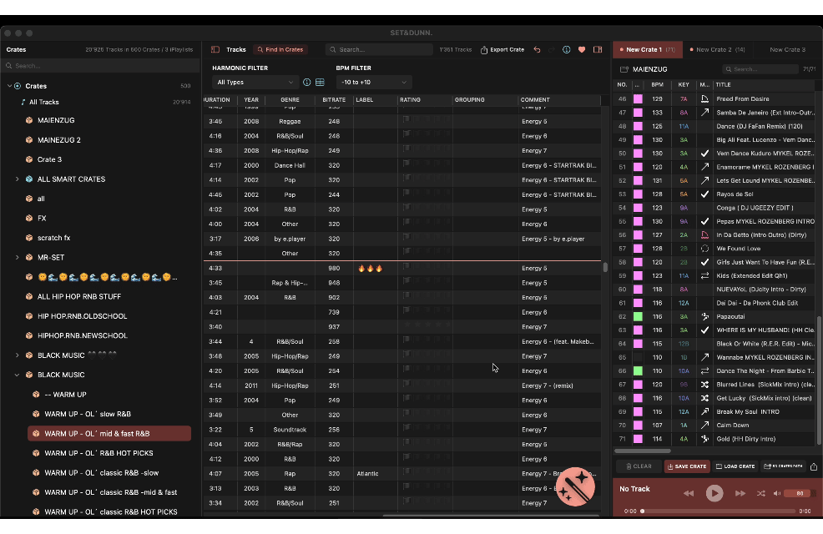Click the undo arrow icon
Viewport: 823px width, 534px height.
[x=537, y=49]
